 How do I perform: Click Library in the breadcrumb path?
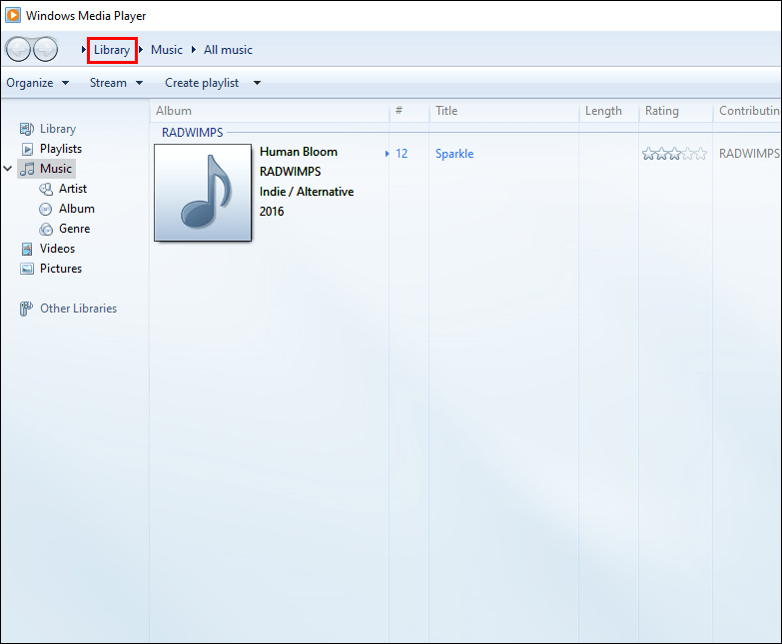click(112, 50)
